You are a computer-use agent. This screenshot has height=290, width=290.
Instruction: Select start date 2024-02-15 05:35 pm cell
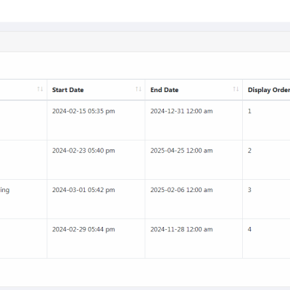pos(83,111)
